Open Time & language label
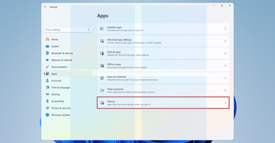 point(60,87)
